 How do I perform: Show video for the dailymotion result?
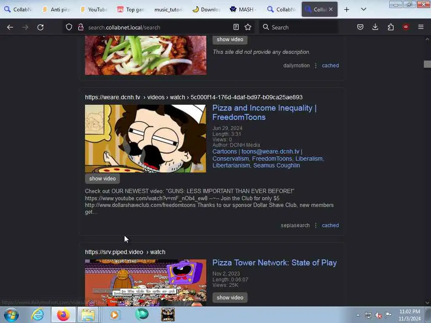coord(230,40)
